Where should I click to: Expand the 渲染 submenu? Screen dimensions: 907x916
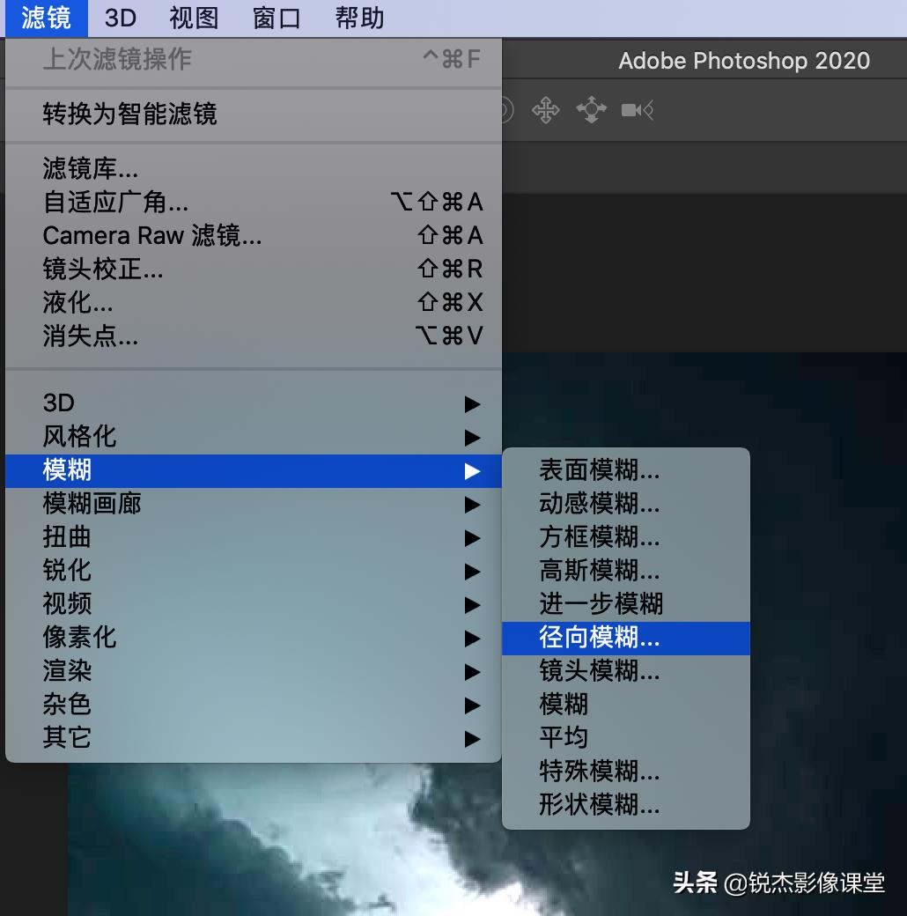473,671
